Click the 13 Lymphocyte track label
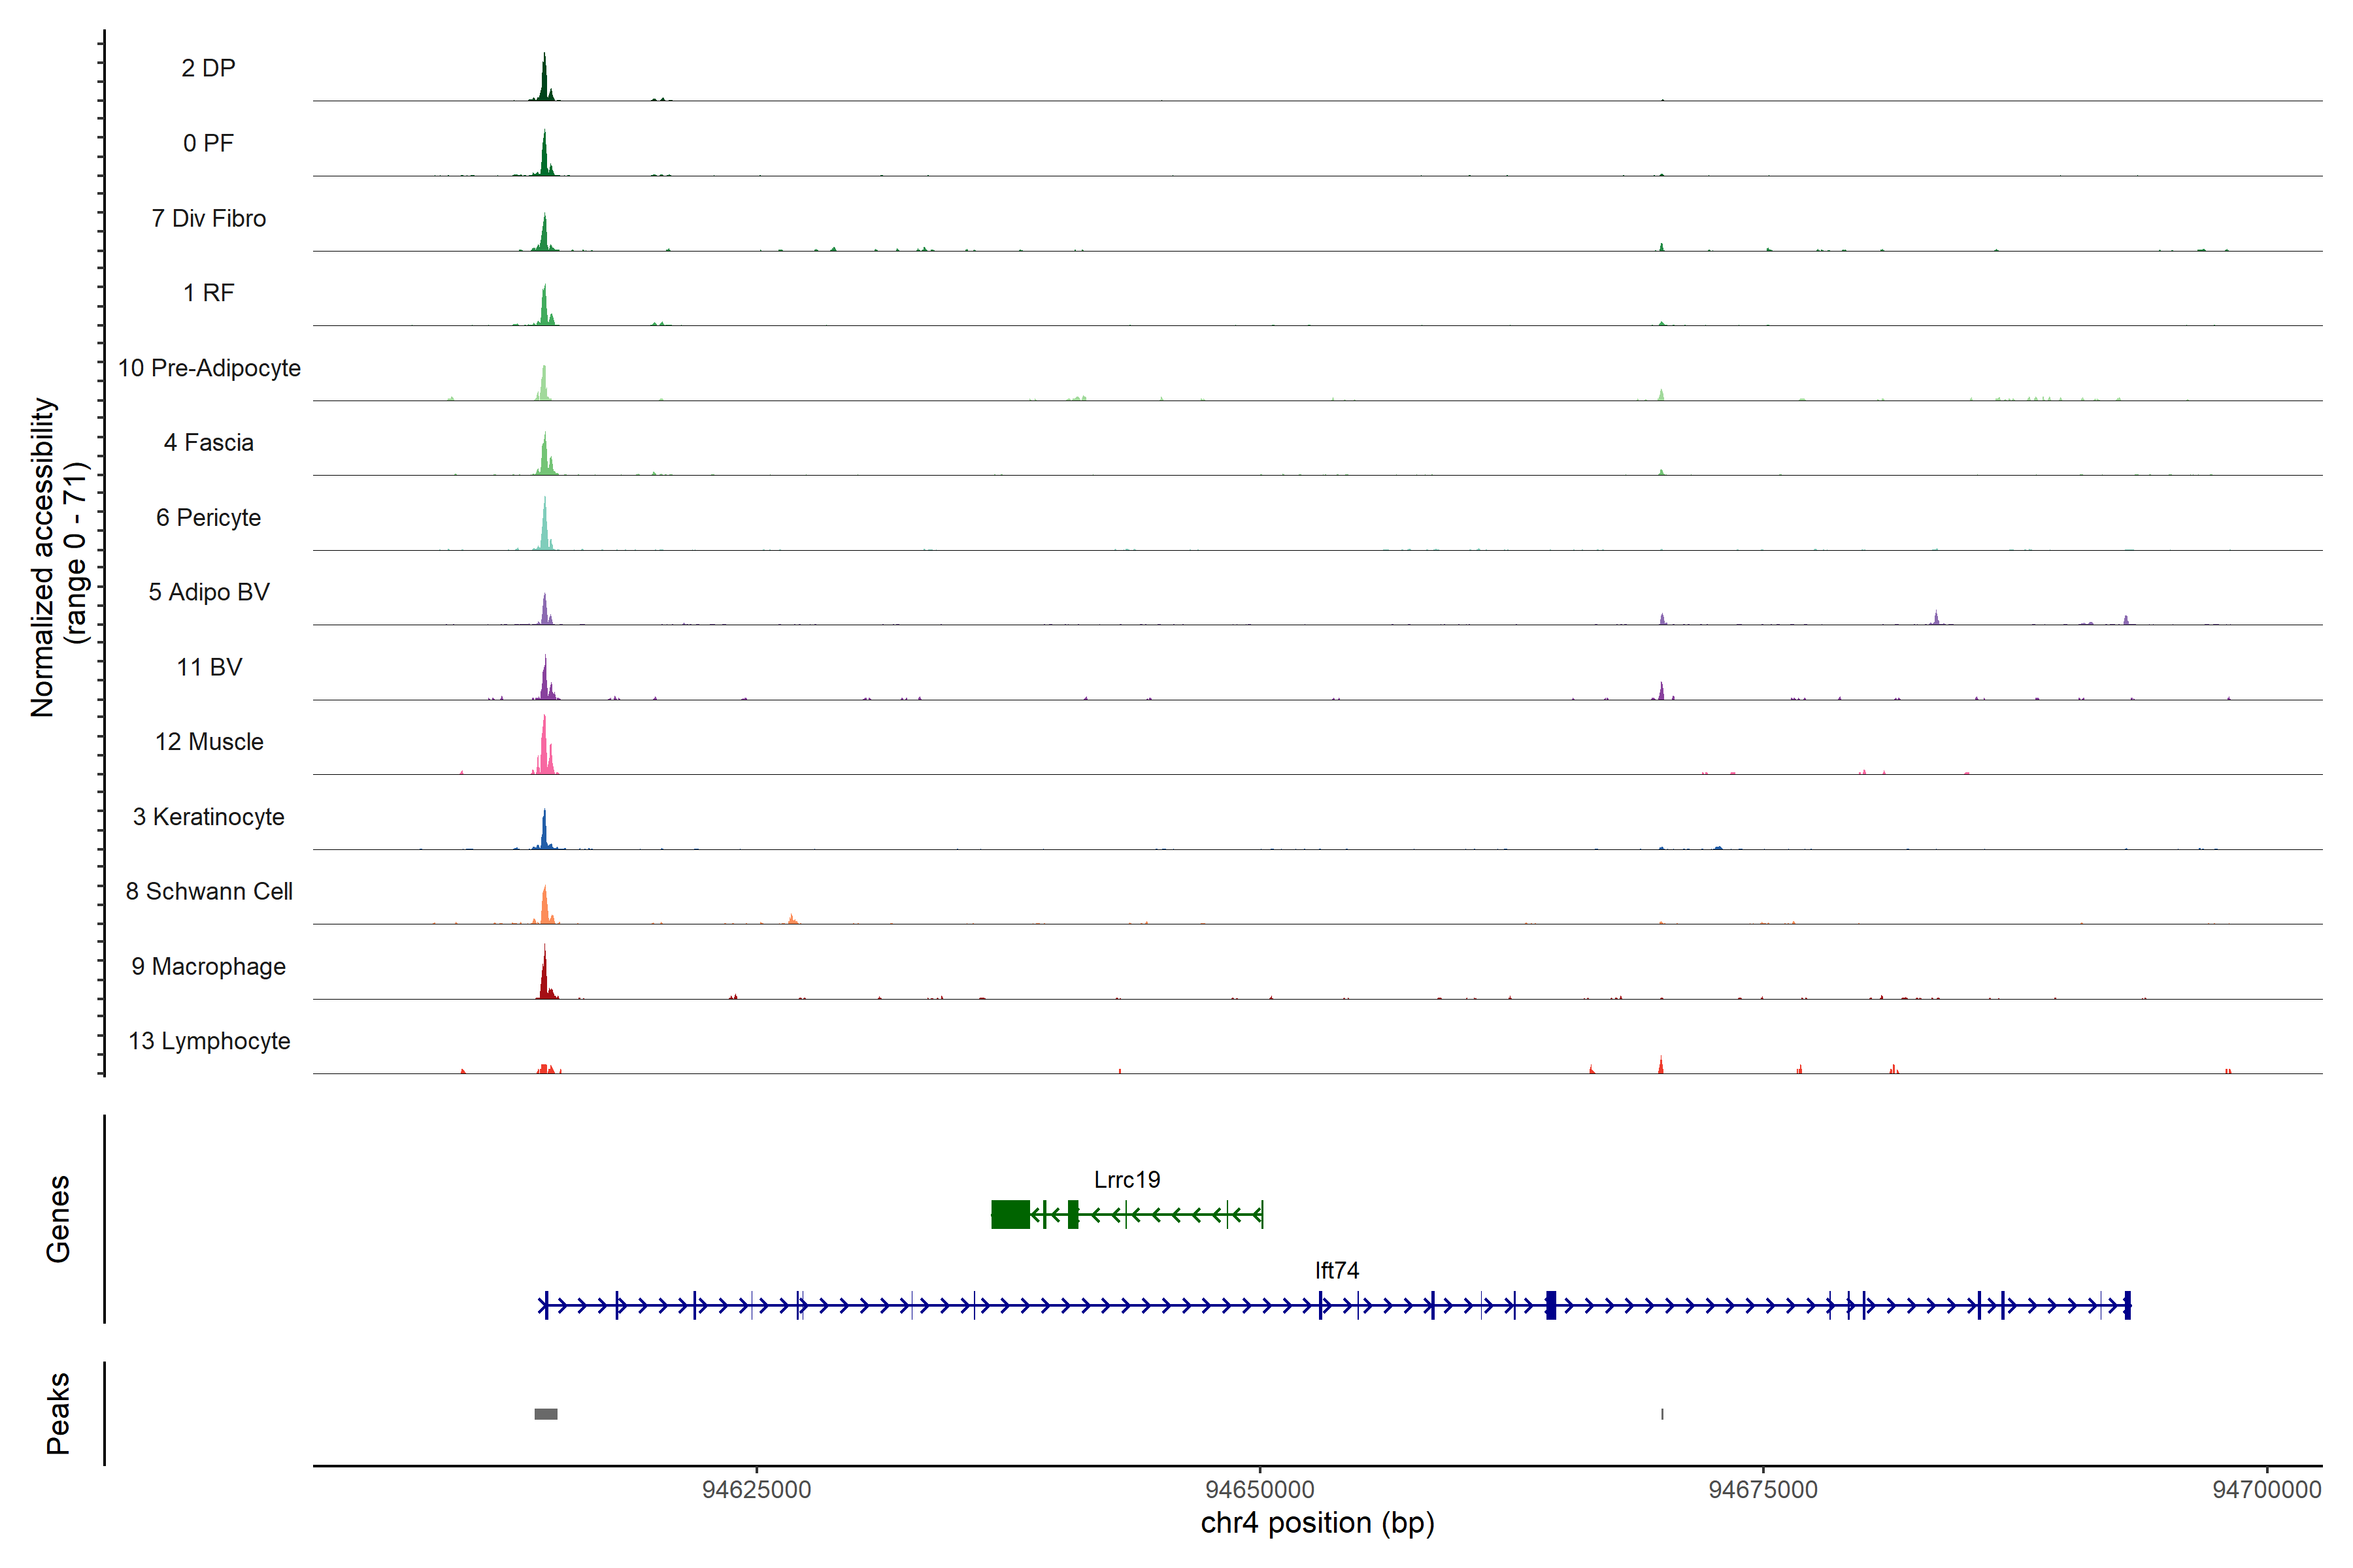2353x1568 pixels. tap(209, 1041)
